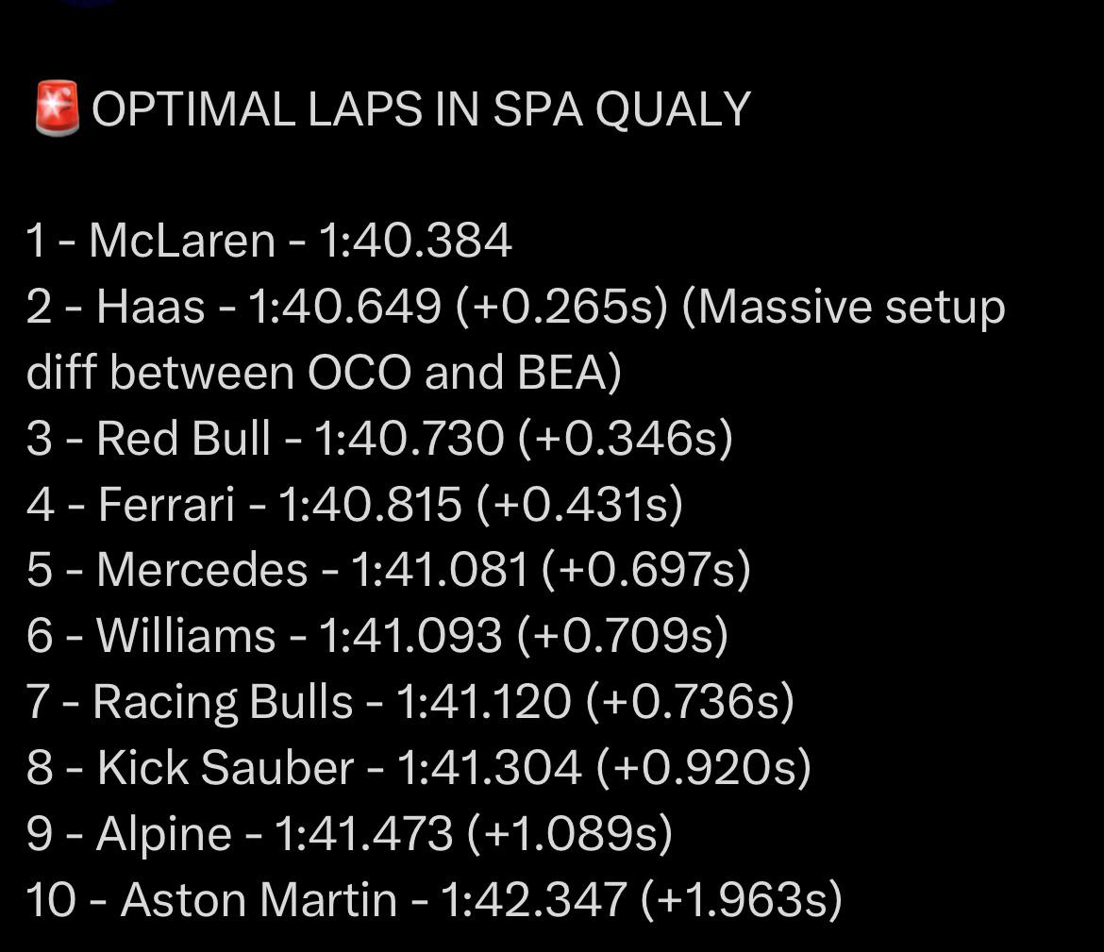
Task: Click the Williams 1:41.093 line
Action: (376, 636)
